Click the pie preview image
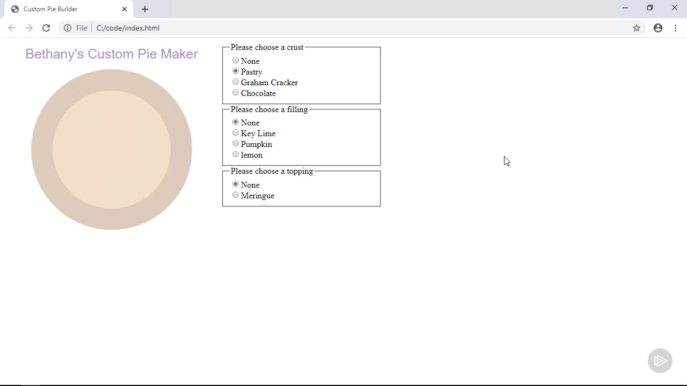Viewport: 687px width, 386px height. 112,150
